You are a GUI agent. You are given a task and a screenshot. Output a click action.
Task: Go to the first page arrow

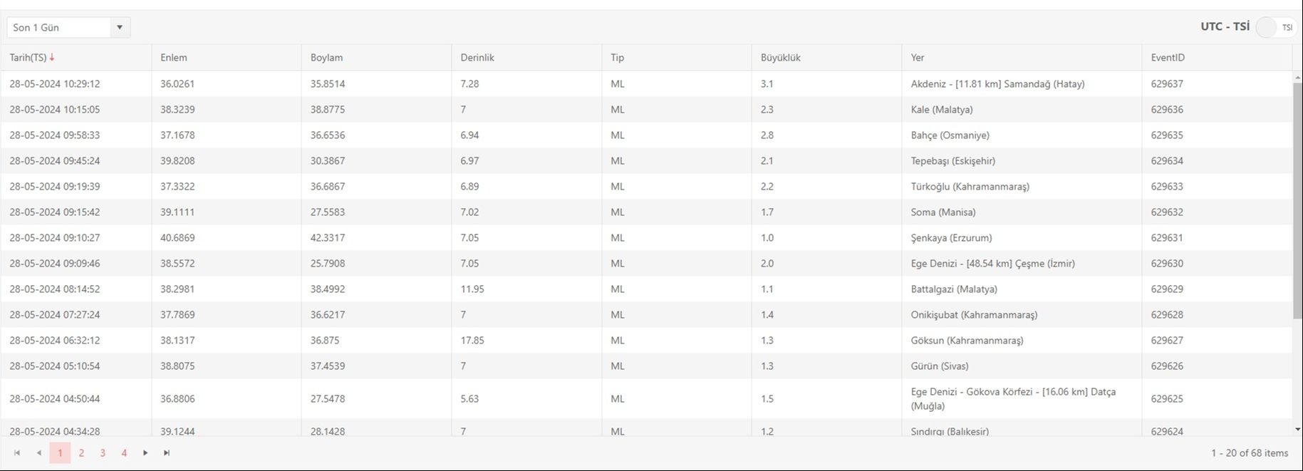pyautogui.click(x=17, y=453)
